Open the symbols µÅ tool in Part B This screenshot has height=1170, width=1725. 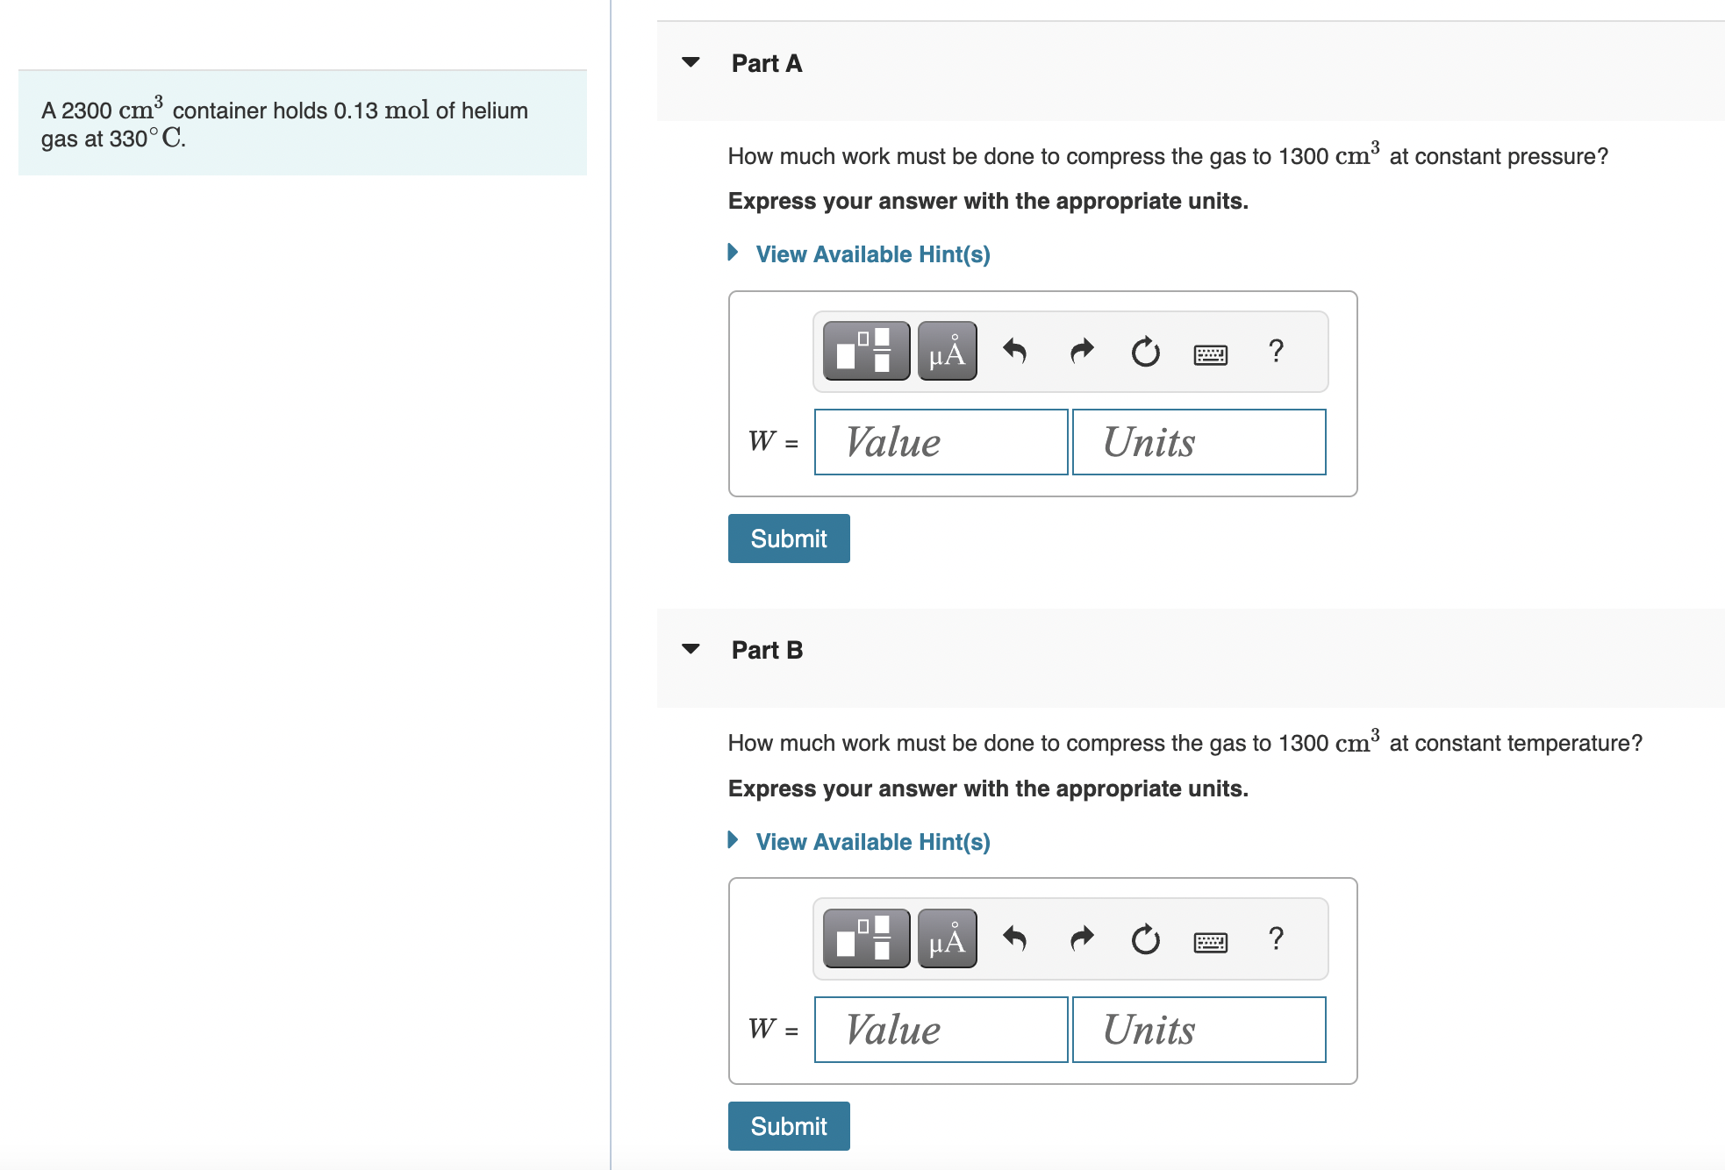point(947,939)
